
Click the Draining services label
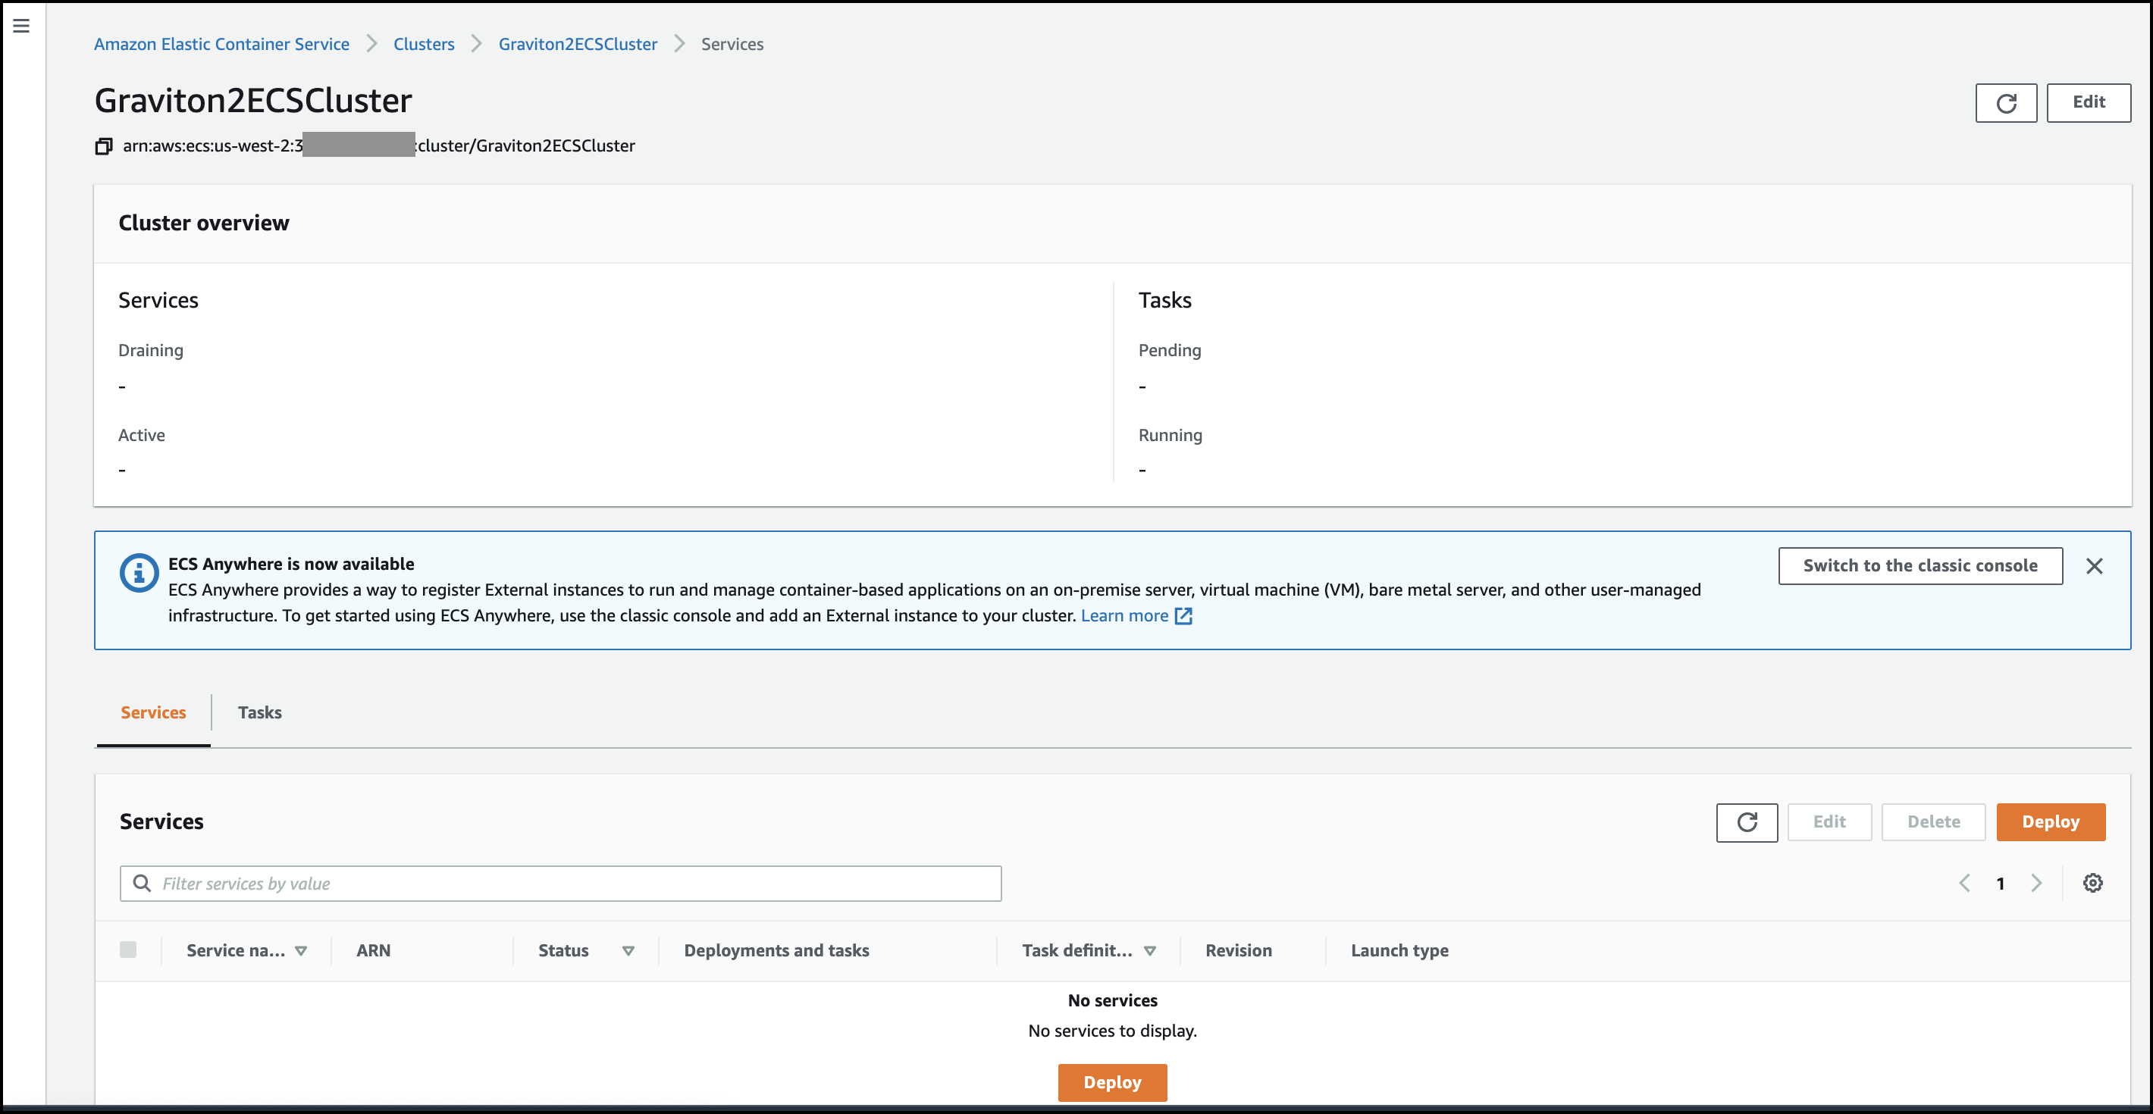(x=150, y=350)
